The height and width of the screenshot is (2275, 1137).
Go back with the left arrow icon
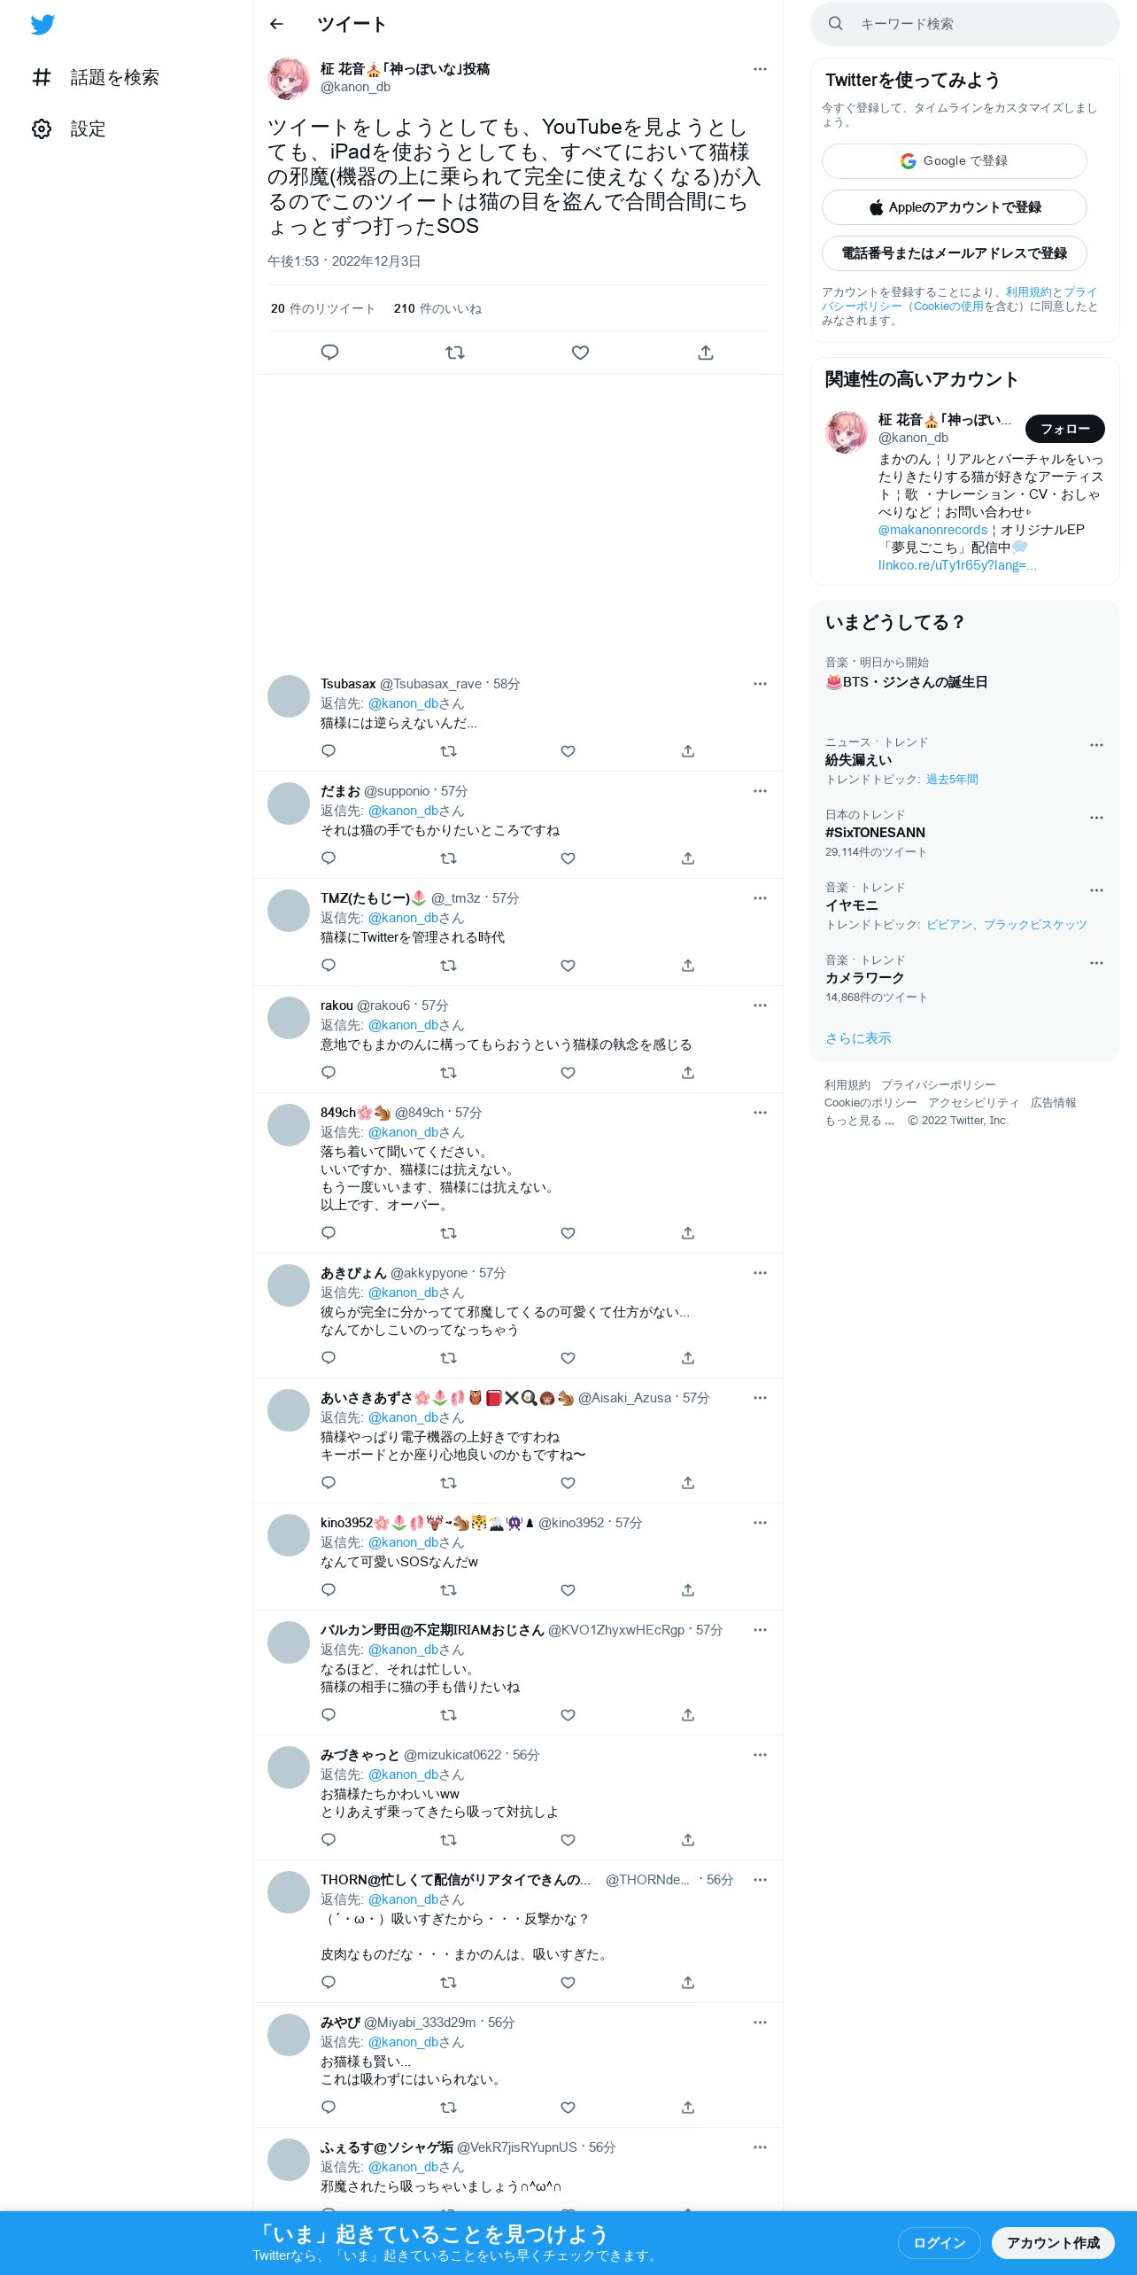[x=276, y=24]
